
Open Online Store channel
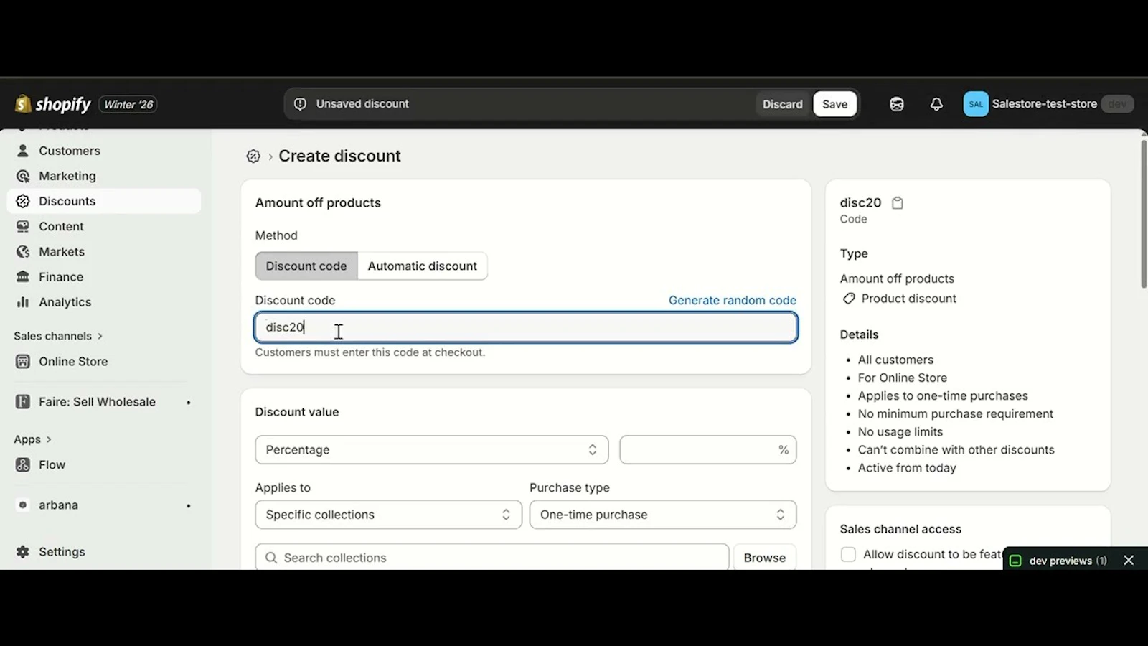coord(104,362)
